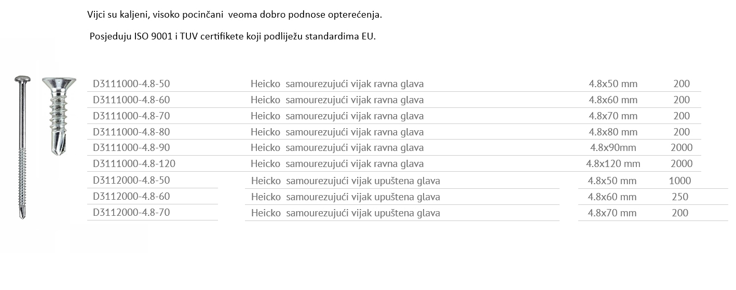Viewport: 736px width, 290px height.
Task: Select product code D3111000-4.8-90
Action: coord(131,148)
